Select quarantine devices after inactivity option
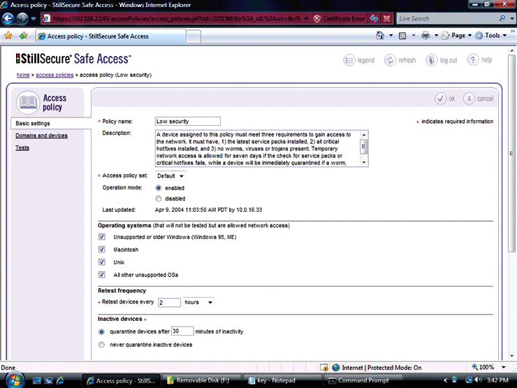This screenshot has width=517, height=388. pyautogui.click(x=101, y=331)
